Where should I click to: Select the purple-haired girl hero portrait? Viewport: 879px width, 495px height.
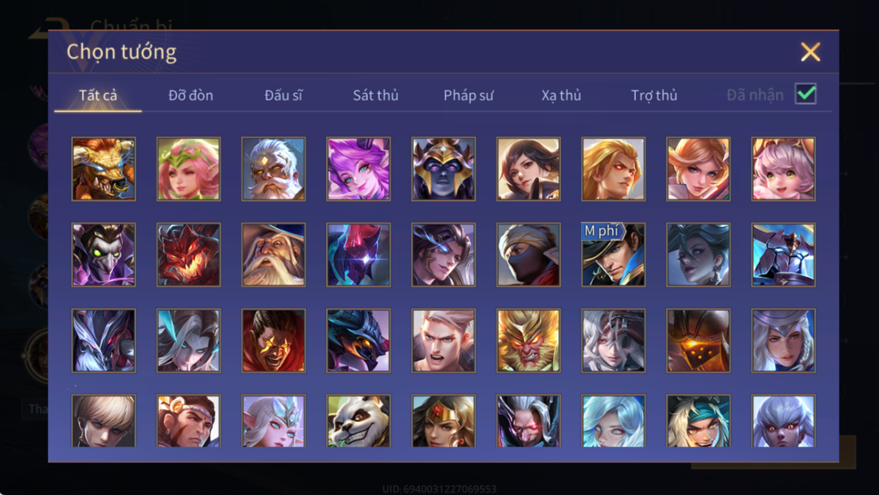pos(358,169)
